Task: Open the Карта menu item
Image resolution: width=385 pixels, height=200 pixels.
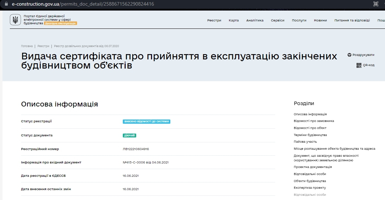Action: point(234,20)
